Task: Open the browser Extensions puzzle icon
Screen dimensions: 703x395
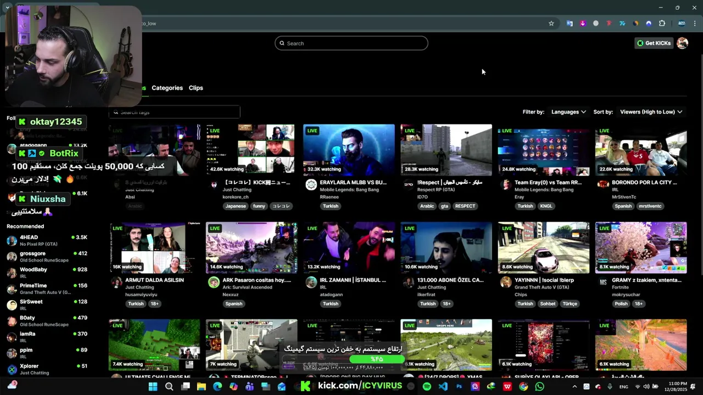Action: pyautogui.click(x=662, y=24)
